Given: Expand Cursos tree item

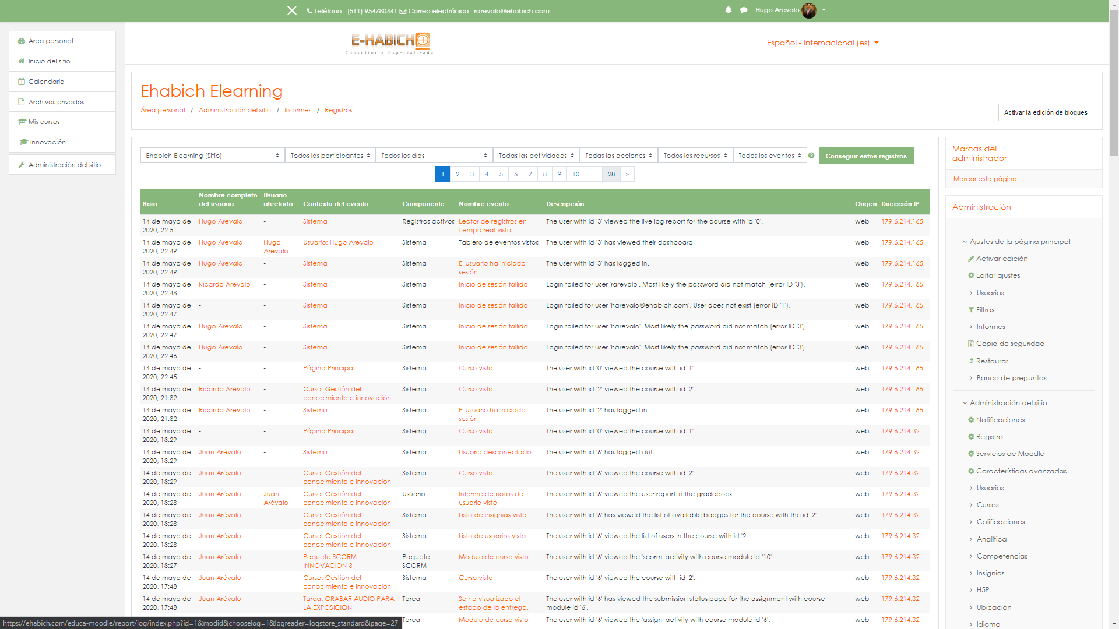Looking at the screenshot, I should click(x=971, y=505).
